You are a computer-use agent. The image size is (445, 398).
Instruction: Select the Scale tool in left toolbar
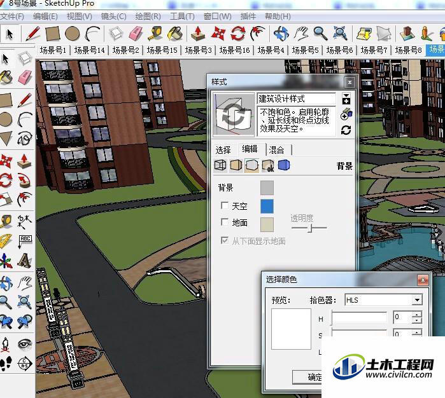[x=6, y=199]
